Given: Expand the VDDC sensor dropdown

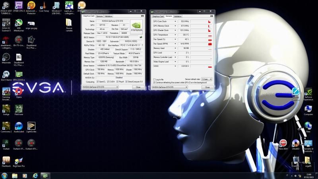Looking at the screenshot, I should [x=175, y=66].
